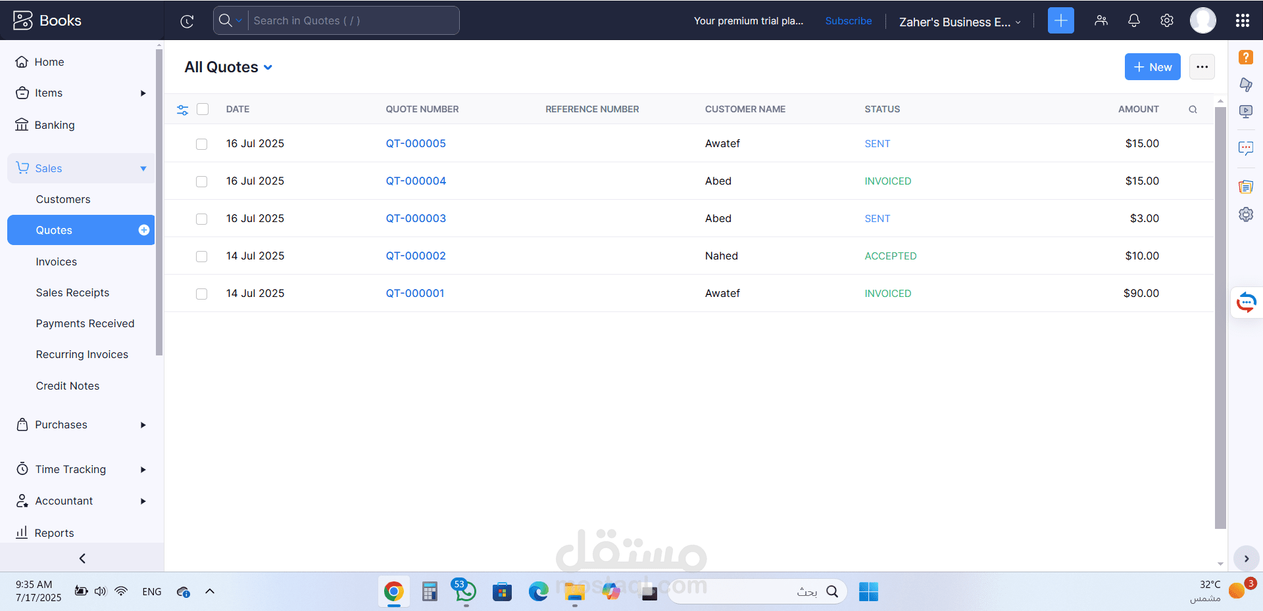Go to Invoices in the sidebar
1263x611 pixels.
[57, 261]
